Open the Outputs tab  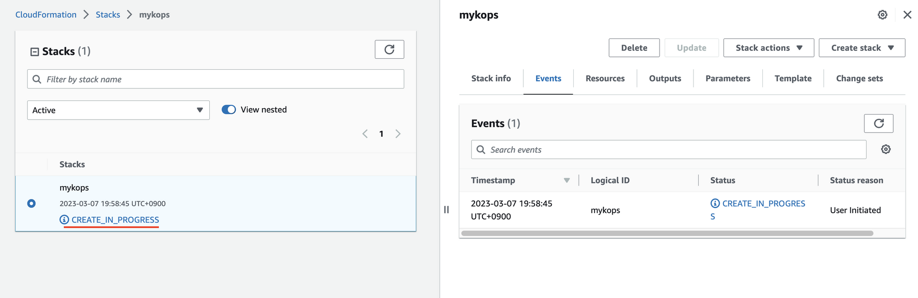[665, 78]
